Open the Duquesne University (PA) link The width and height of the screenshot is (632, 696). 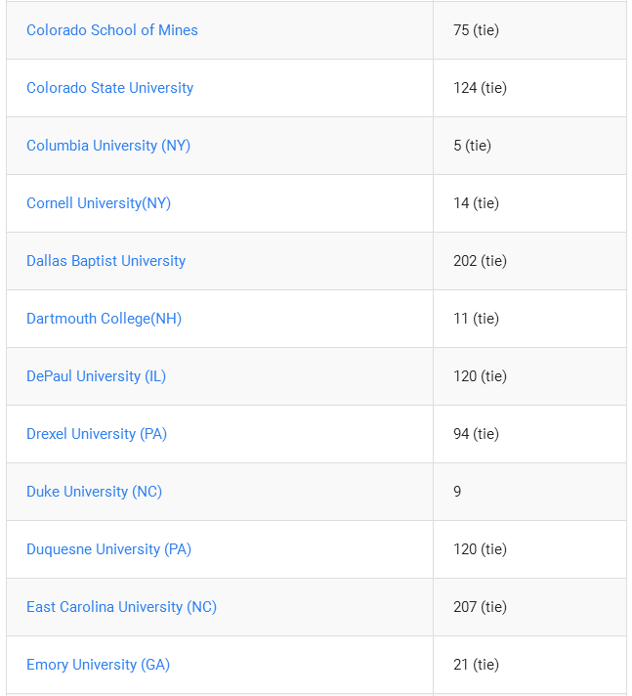108,549
